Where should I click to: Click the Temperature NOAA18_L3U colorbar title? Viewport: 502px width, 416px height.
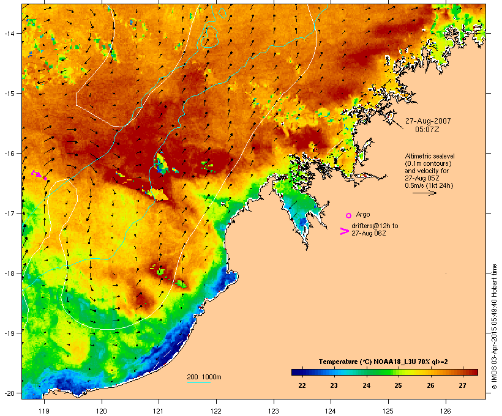(383, 362)
